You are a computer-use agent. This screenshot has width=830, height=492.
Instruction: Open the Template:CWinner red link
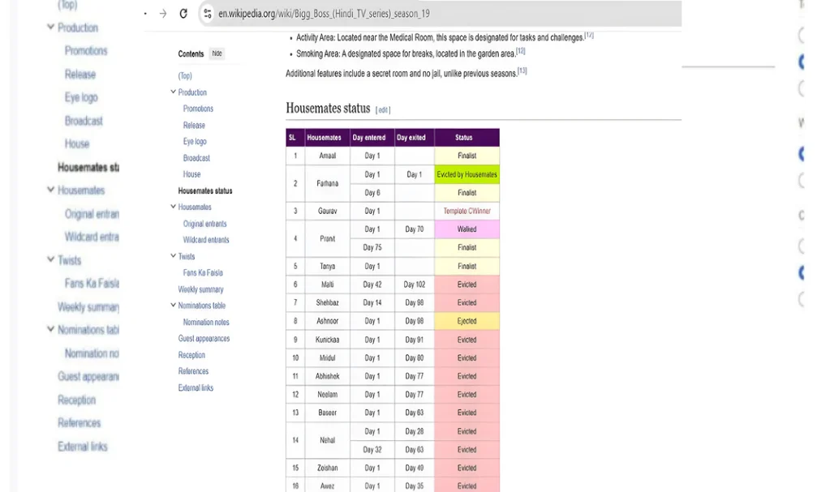(x=467, y=211)
